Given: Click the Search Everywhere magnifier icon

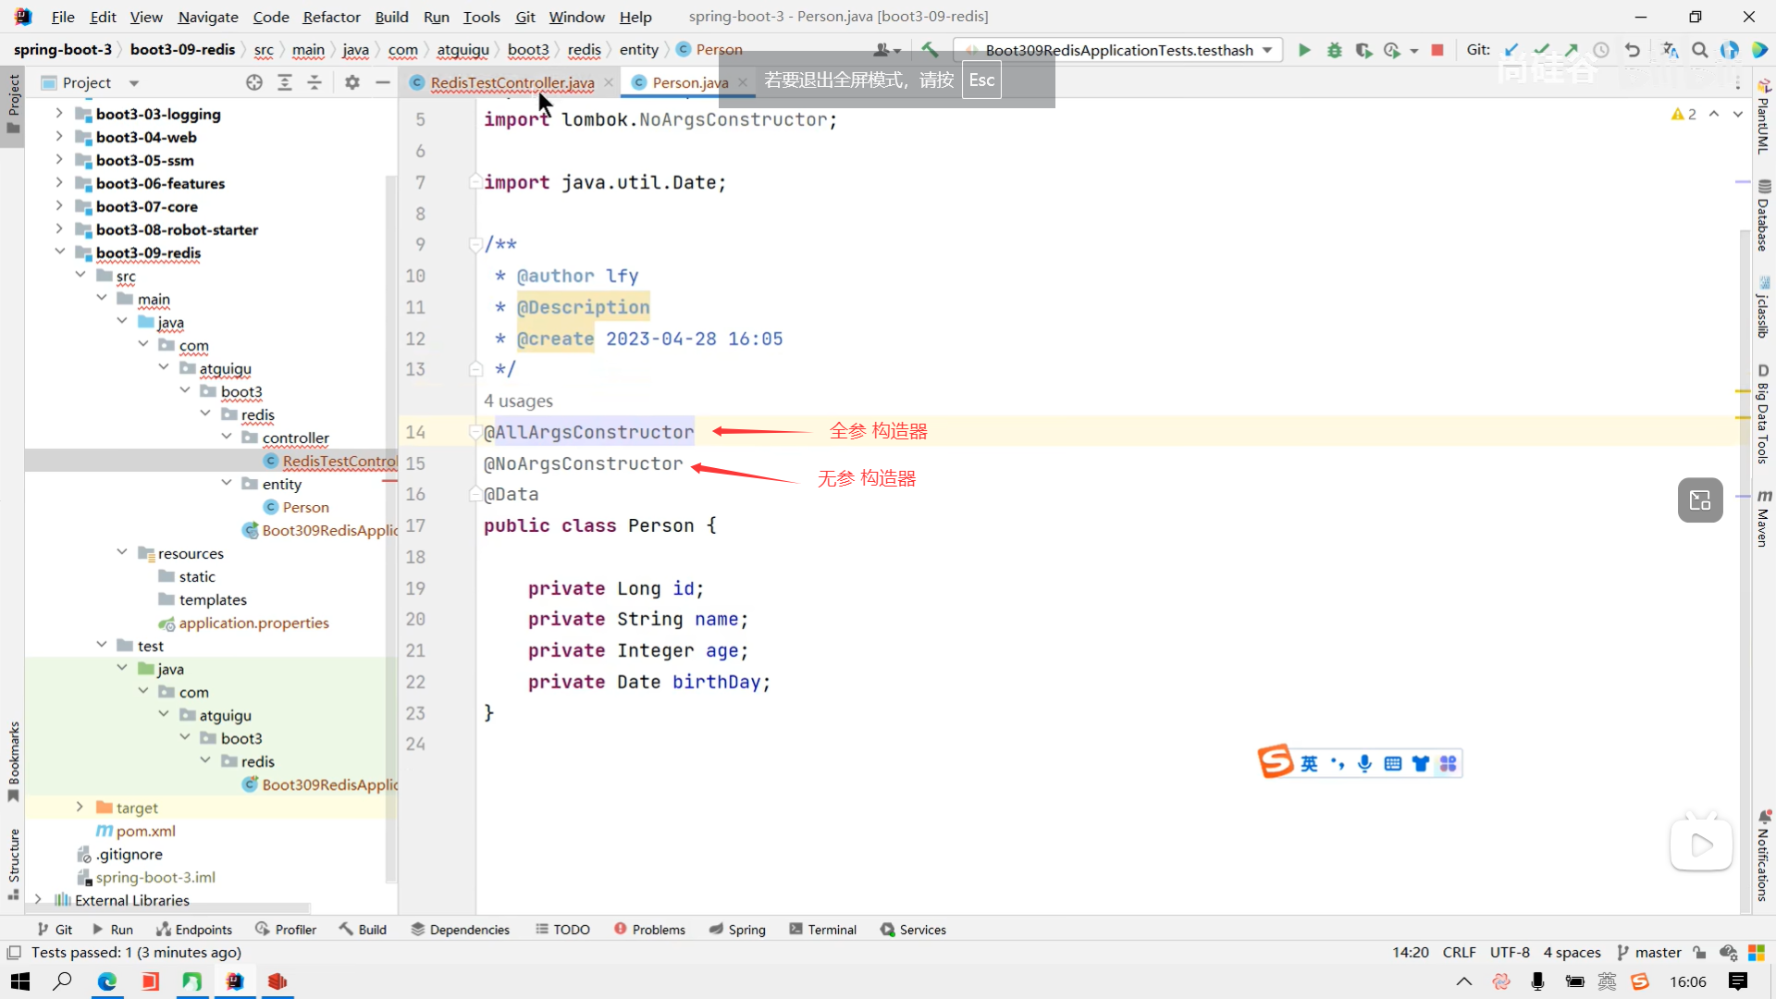Looking at the screenshot, I should tap(1700, 50).
